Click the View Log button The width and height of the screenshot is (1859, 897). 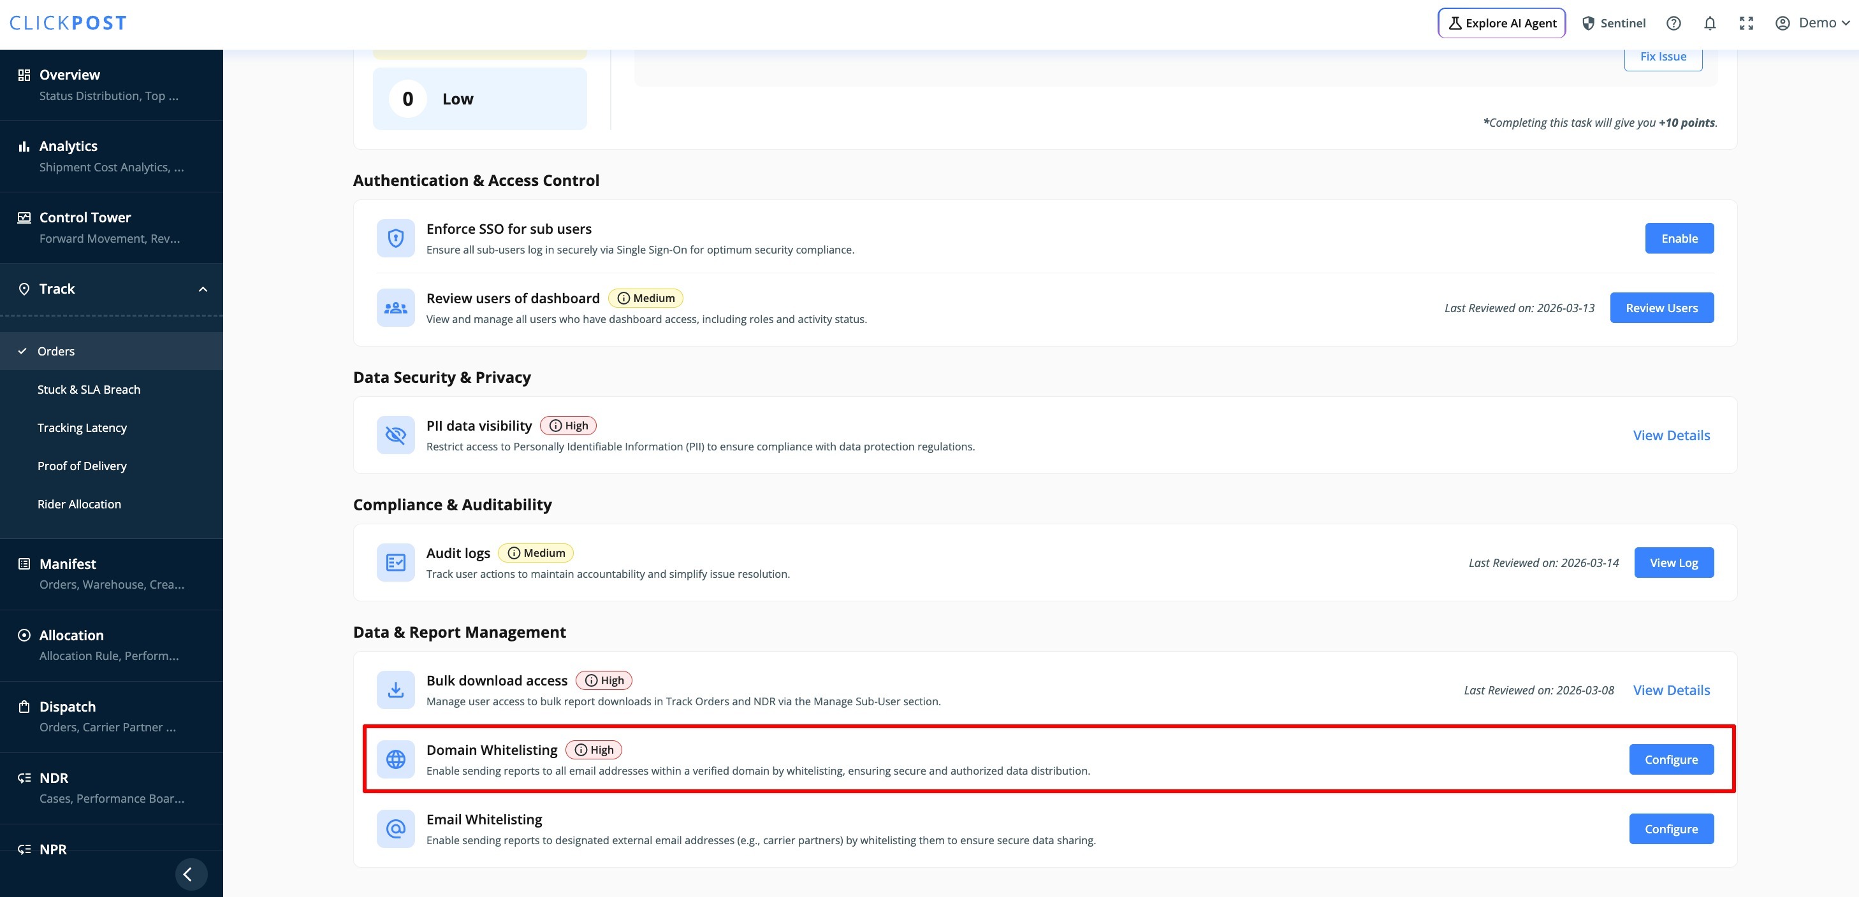1673,563
